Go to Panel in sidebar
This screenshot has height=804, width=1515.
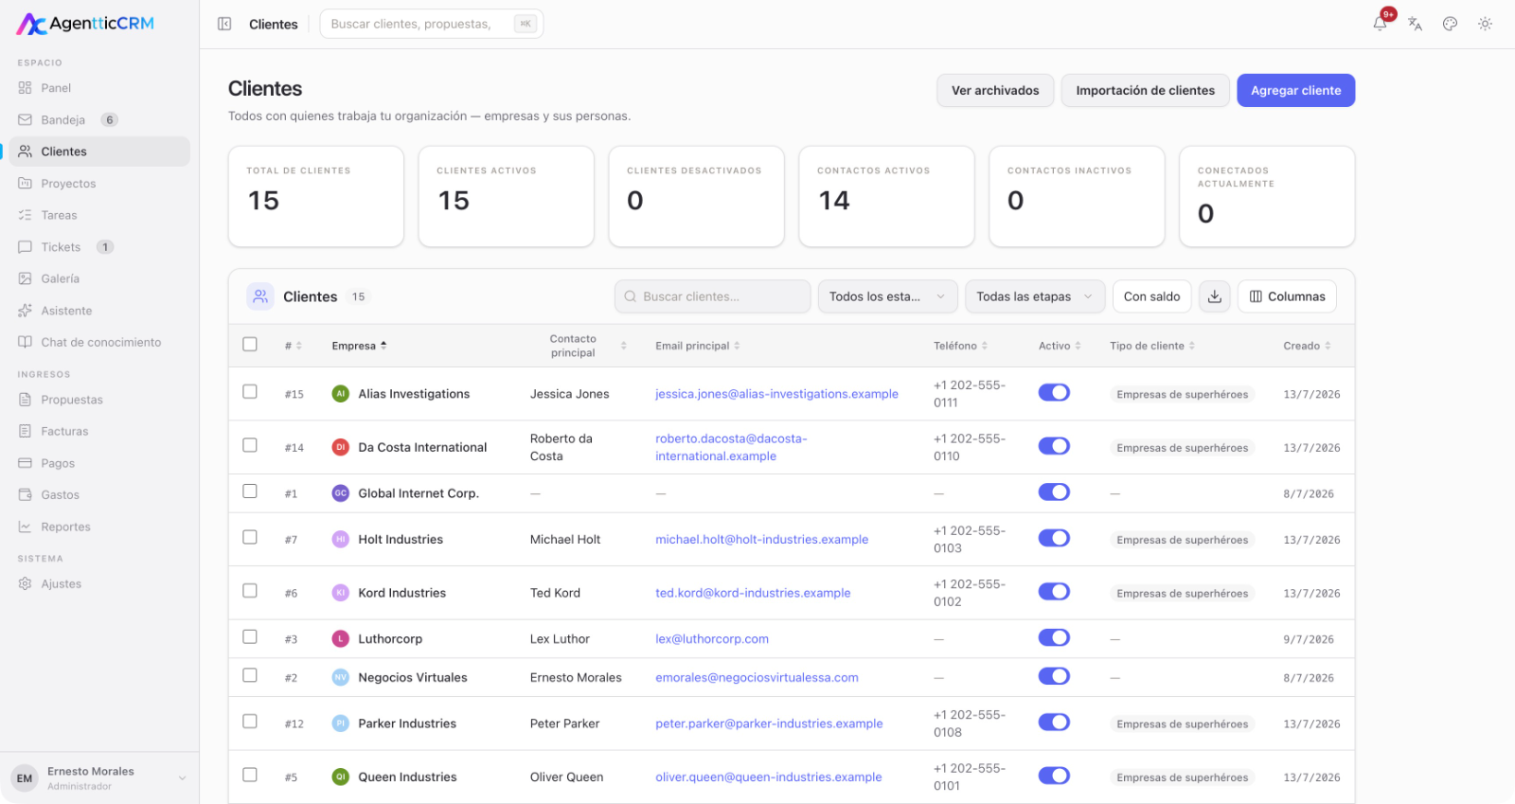pos(99,88)
